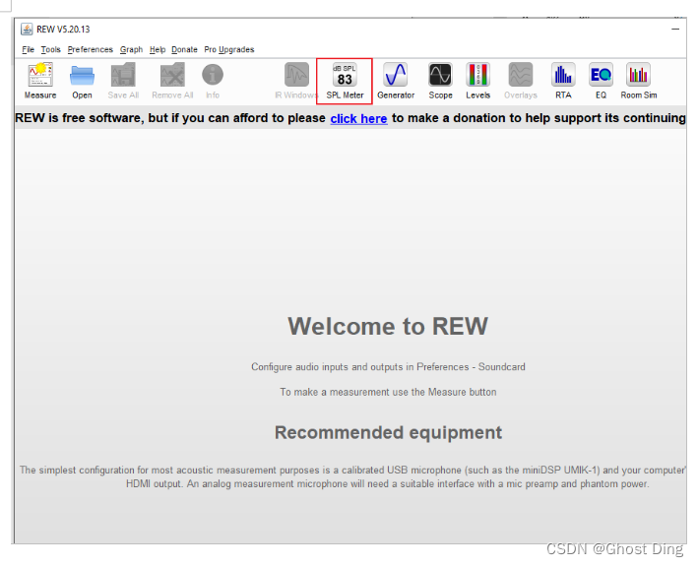Minimize the REW window
Image resolution: width=698 pixels, height=567 pixels.
pyautogui.click(x=675, y=29)
